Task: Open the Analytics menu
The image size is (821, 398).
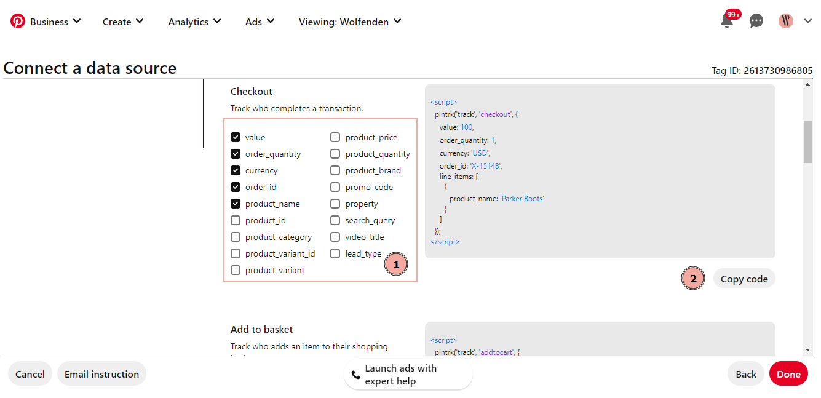Action: pyautogui.click(x=194, y=22)
